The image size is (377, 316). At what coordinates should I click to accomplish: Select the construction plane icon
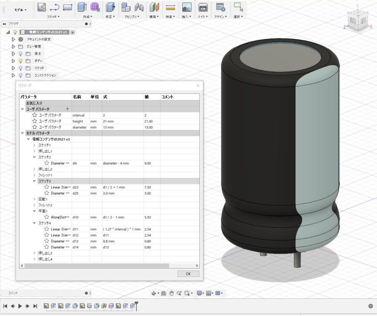pos(154,7)
